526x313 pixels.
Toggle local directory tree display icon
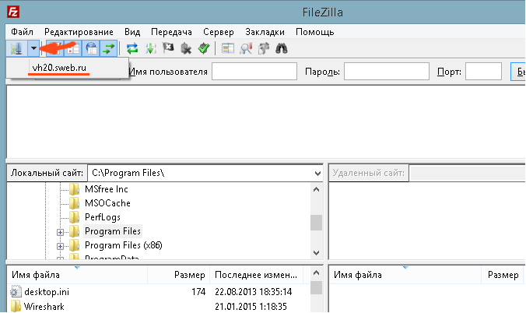click(72, 49)
